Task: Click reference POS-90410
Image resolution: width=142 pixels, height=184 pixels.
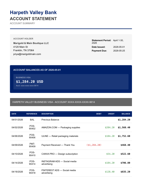Action: 32,154
